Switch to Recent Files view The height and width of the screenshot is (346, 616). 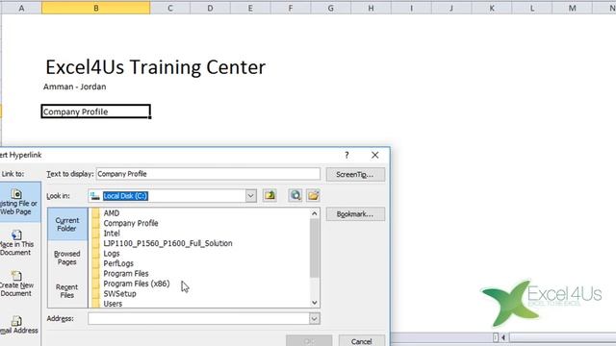pos(67,291)
